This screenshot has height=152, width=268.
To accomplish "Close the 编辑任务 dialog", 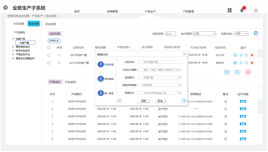I will pos(185,54).
